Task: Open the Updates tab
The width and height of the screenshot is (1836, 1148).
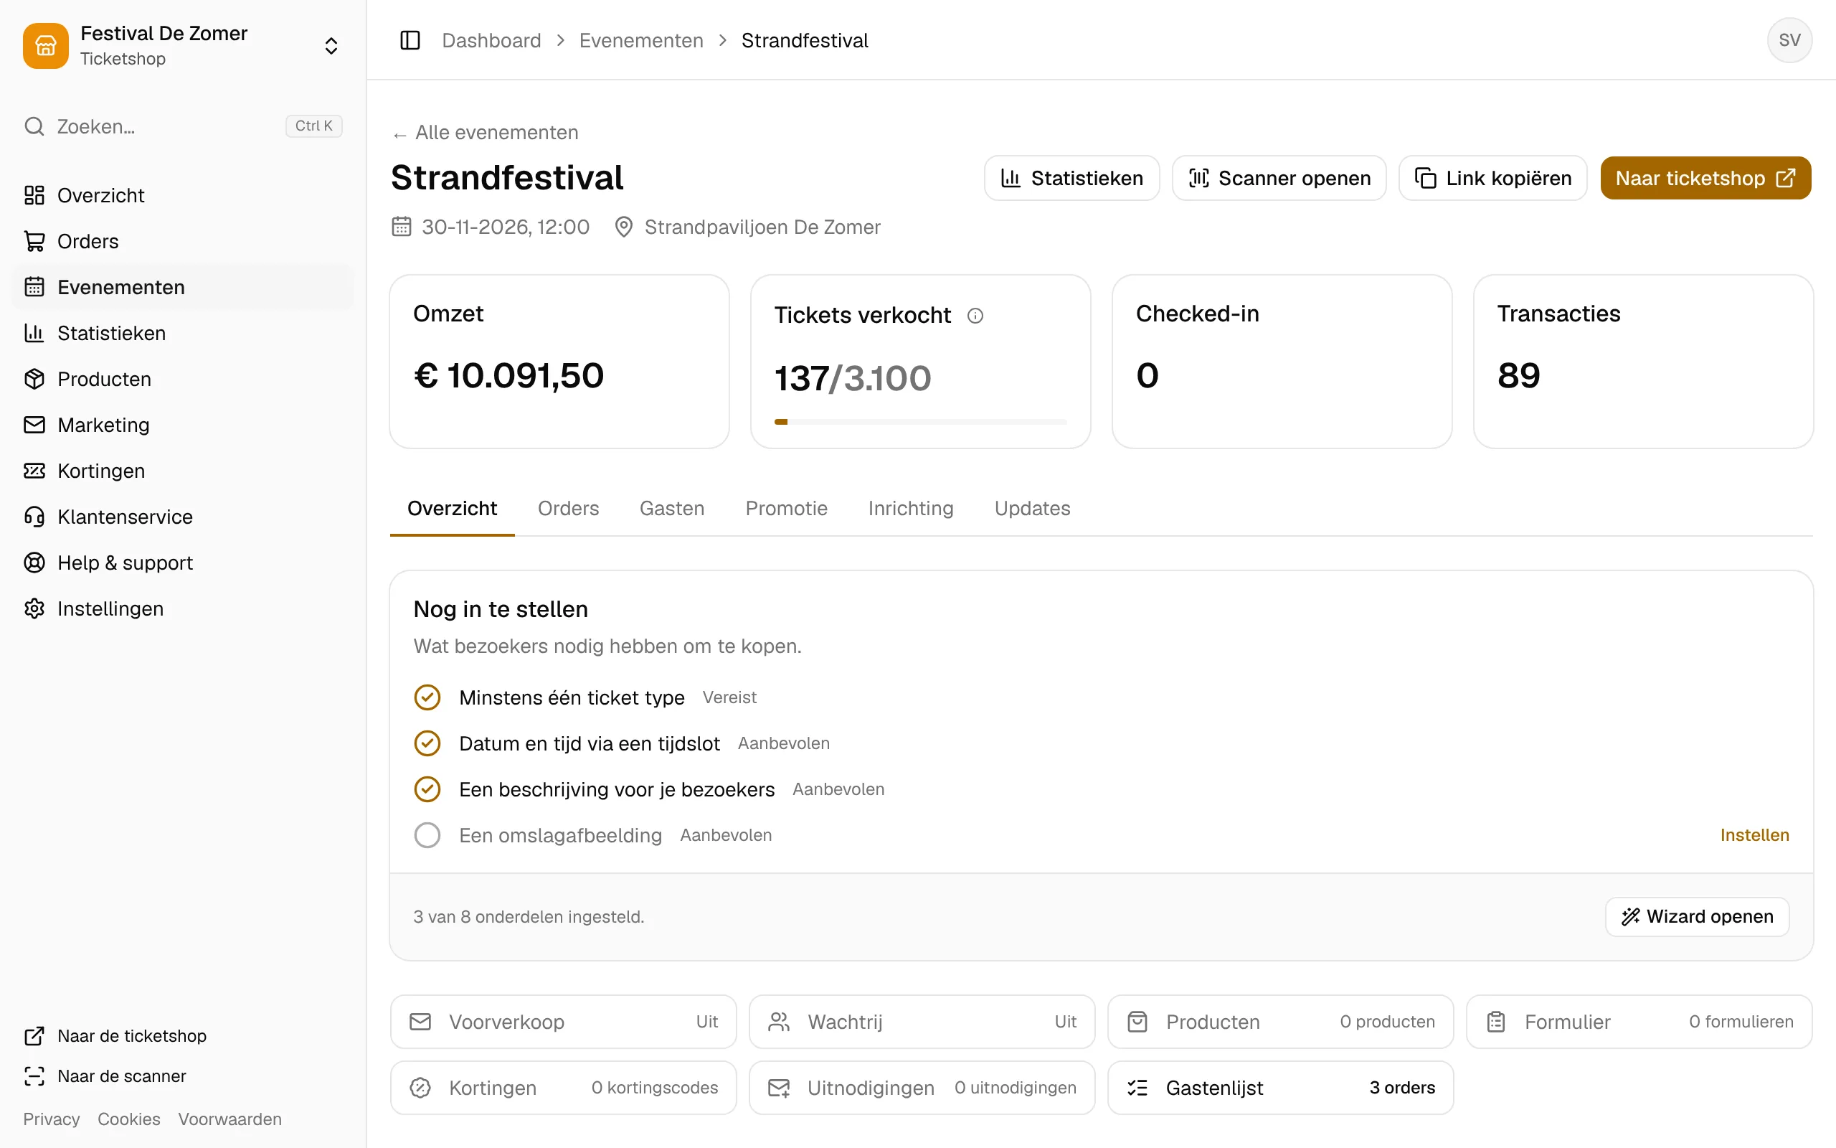Action: point(1032,509)
